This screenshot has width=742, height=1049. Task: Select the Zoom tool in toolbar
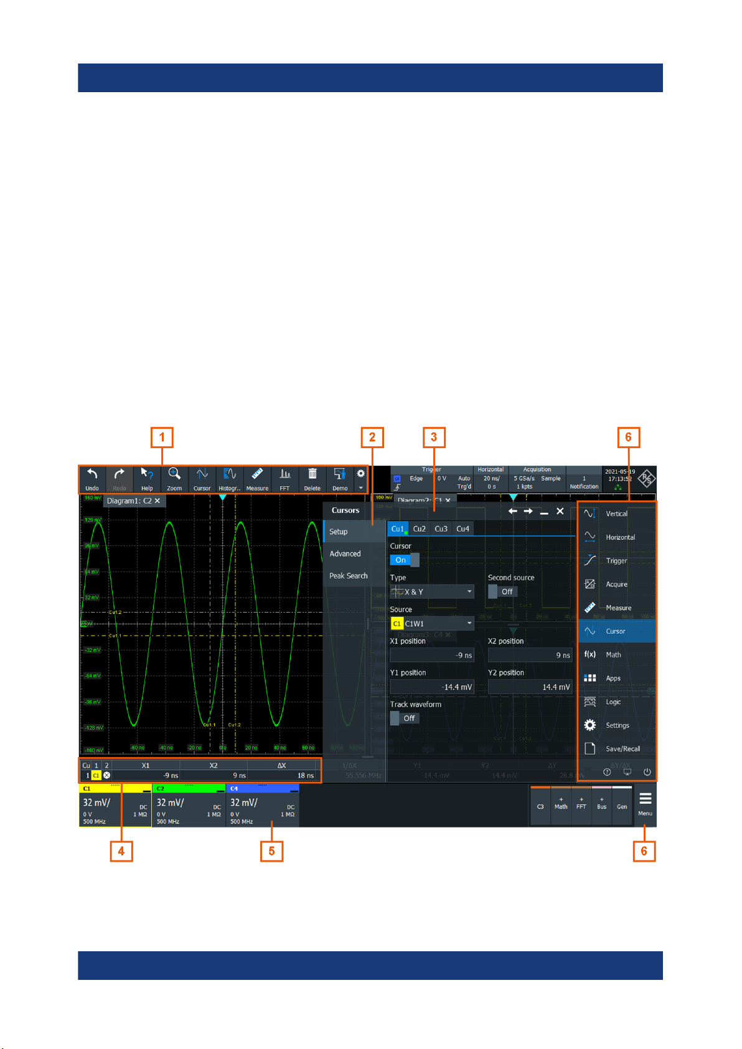click(x=174, y=479)
